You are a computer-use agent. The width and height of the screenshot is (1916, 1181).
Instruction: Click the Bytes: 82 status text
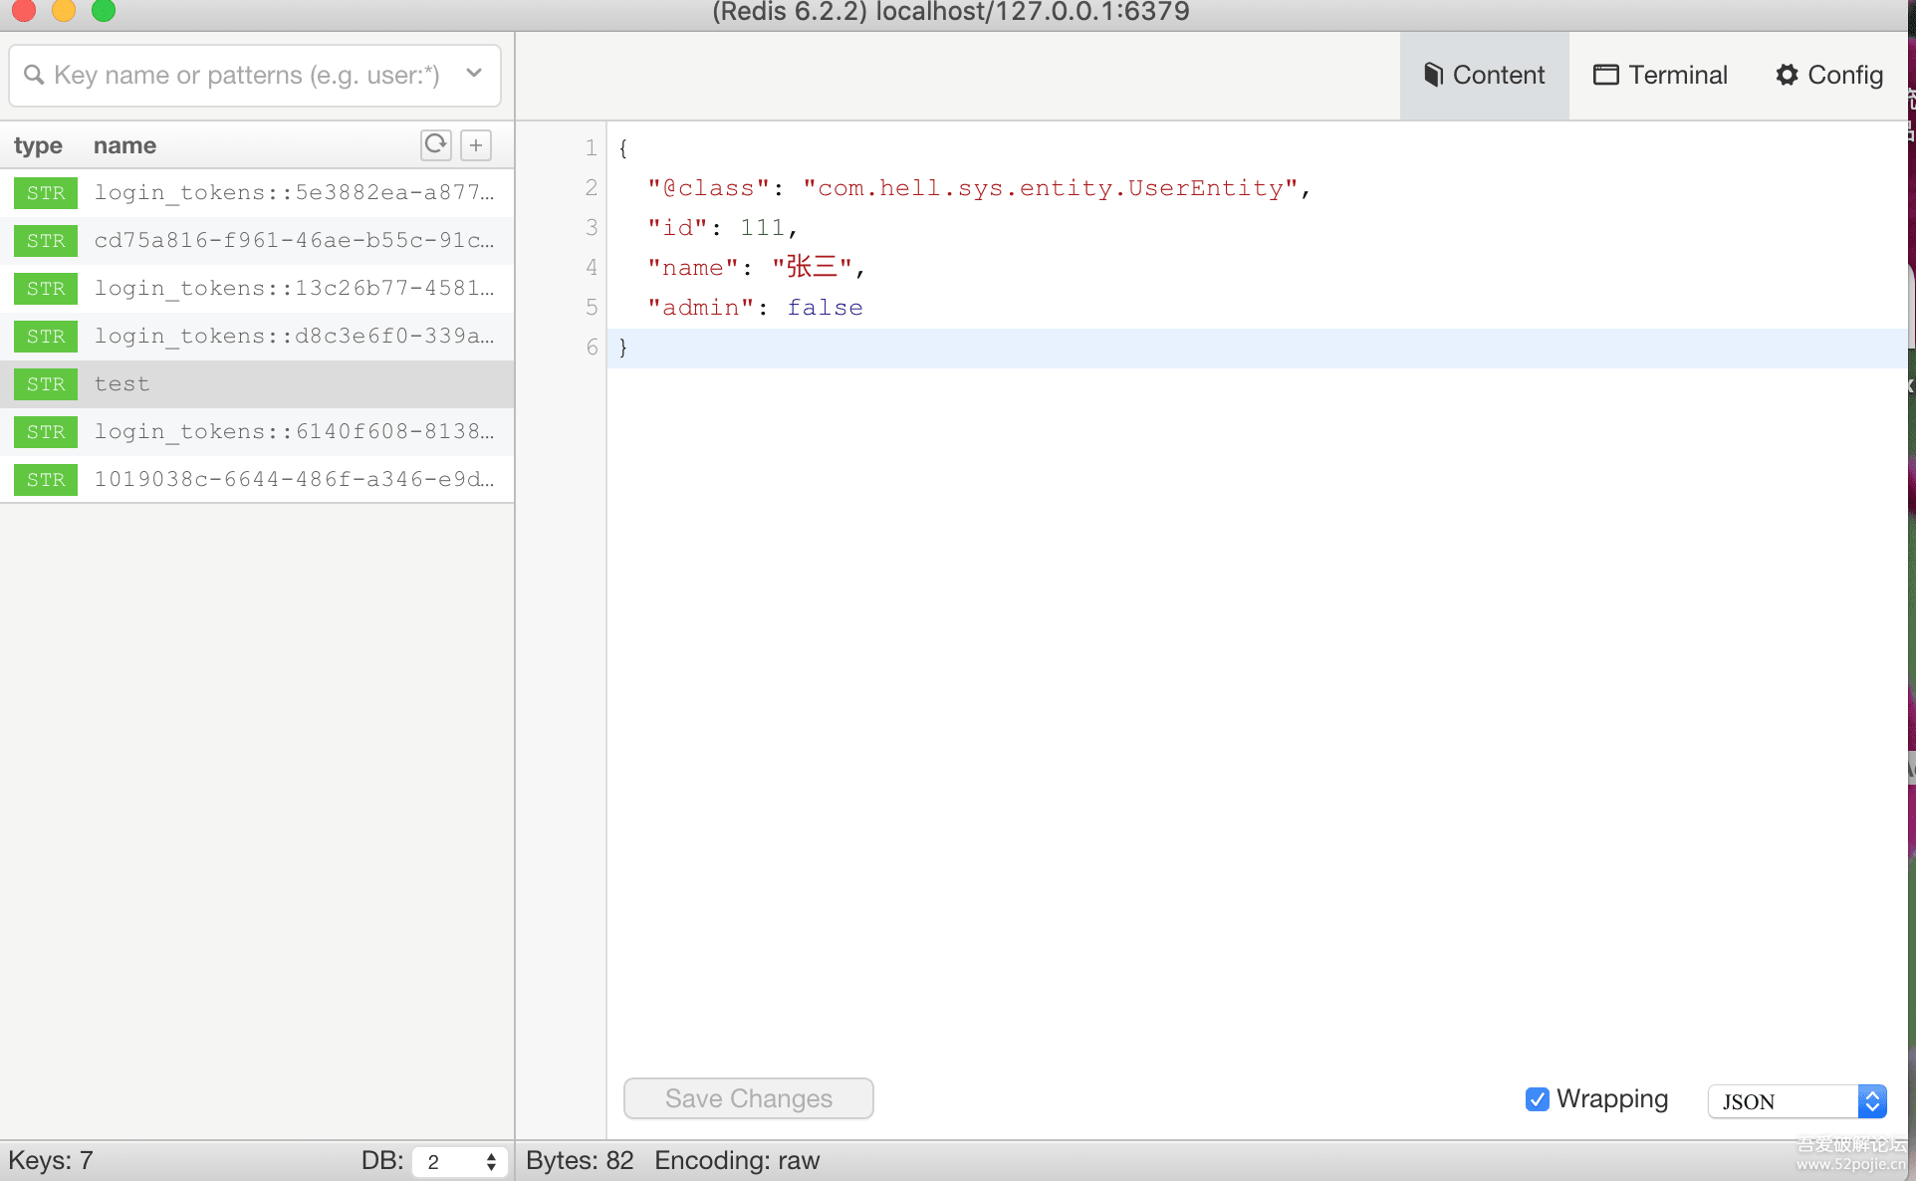[x=580, y=1161]
